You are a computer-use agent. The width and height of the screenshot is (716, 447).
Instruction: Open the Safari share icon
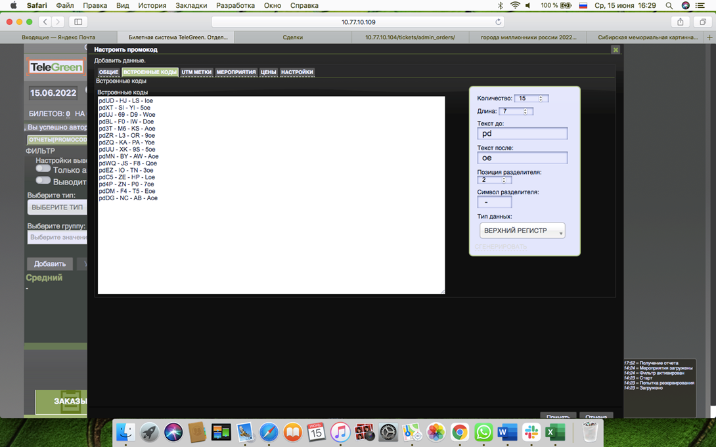[x=680, y=22]
